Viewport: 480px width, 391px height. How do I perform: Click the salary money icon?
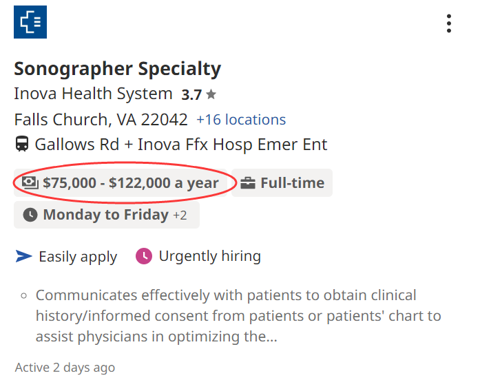pyautogui.click(x=30, y=182)
